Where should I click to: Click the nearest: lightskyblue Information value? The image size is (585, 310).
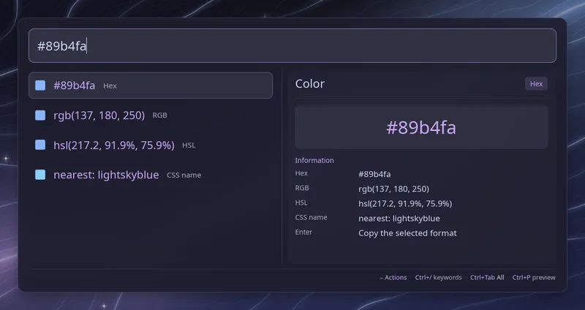(399, 218)
